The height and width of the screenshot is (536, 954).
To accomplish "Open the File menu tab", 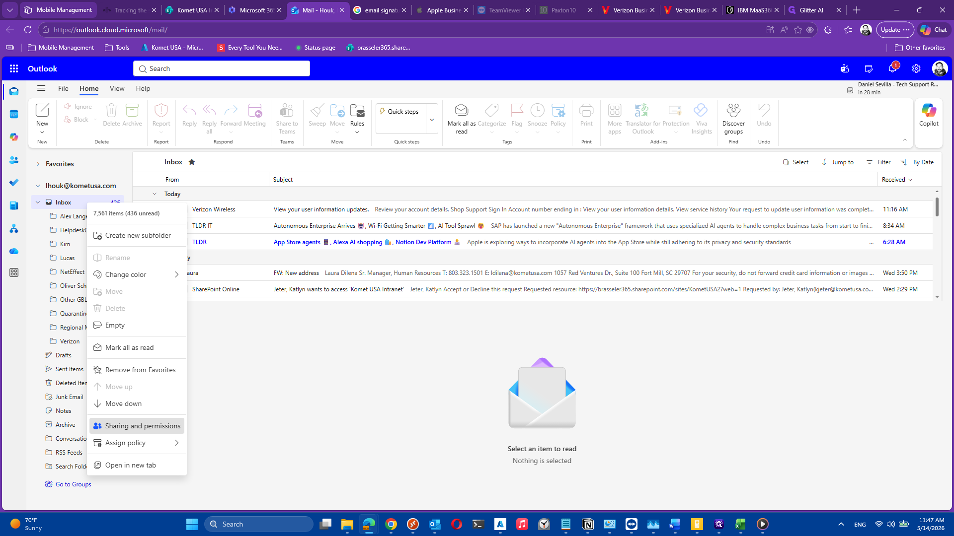I will click(x=63, y=88).
